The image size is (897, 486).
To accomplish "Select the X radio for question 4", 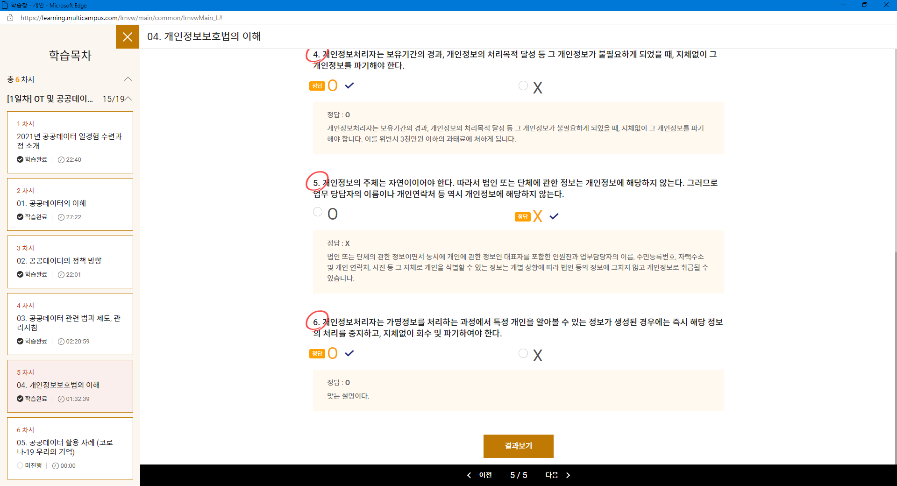I will click(x=523, y=86).
